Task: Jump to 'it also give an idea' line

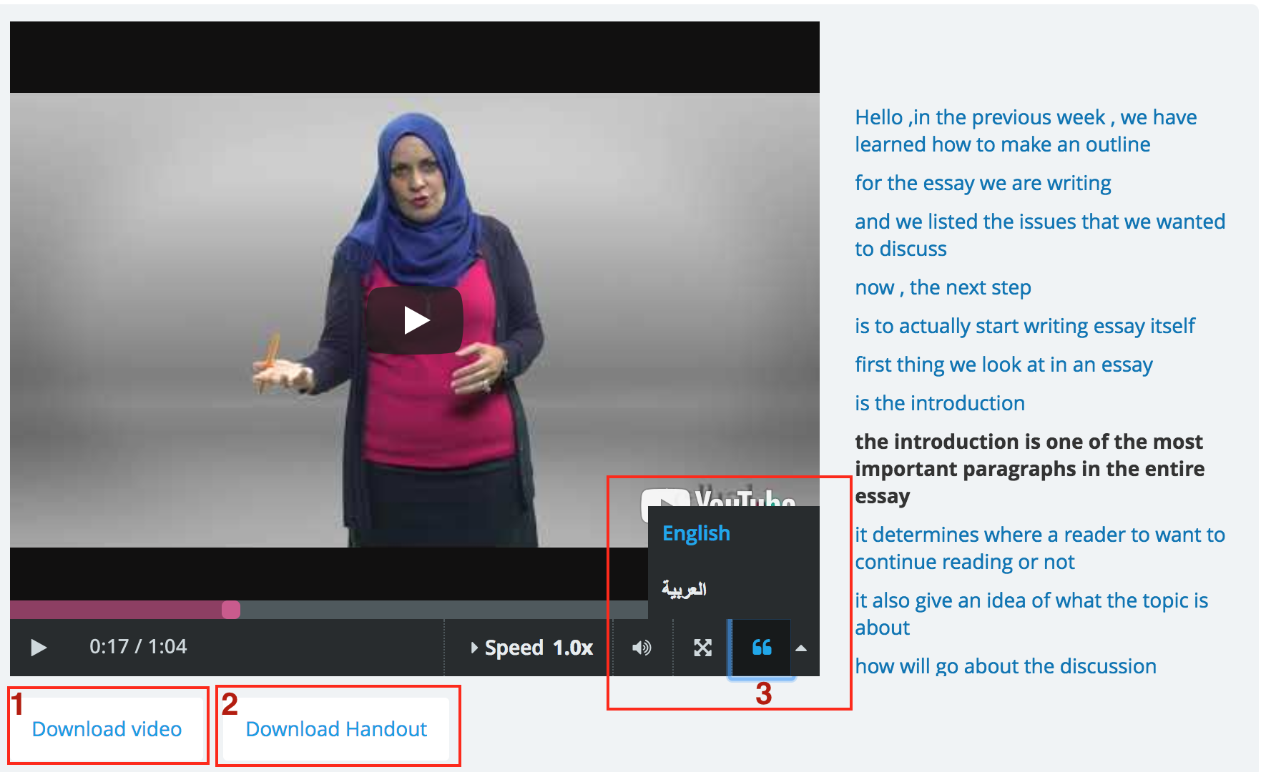Action: point(1031,614)
